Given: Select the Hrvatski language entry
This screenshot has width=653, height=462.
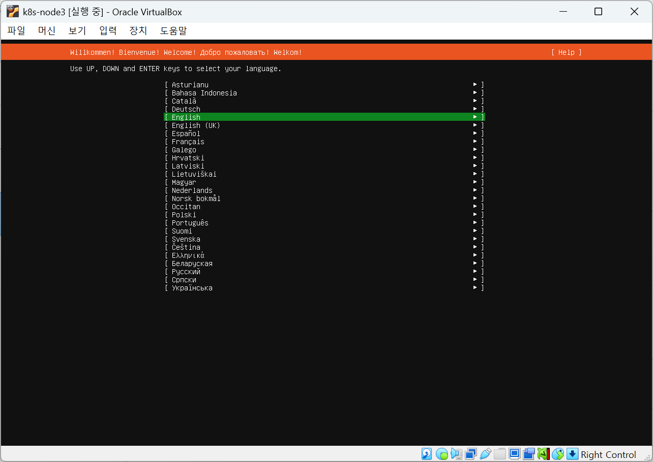Looking at the screenshot, I should (324, 158).
